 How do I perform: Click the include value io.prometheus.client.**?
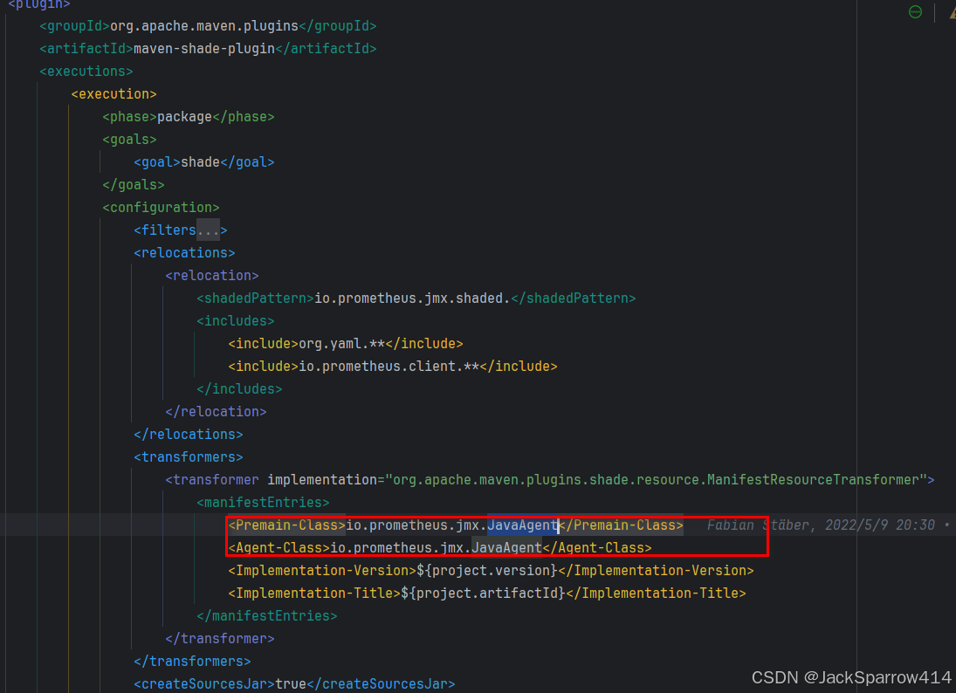pos(389,367)
